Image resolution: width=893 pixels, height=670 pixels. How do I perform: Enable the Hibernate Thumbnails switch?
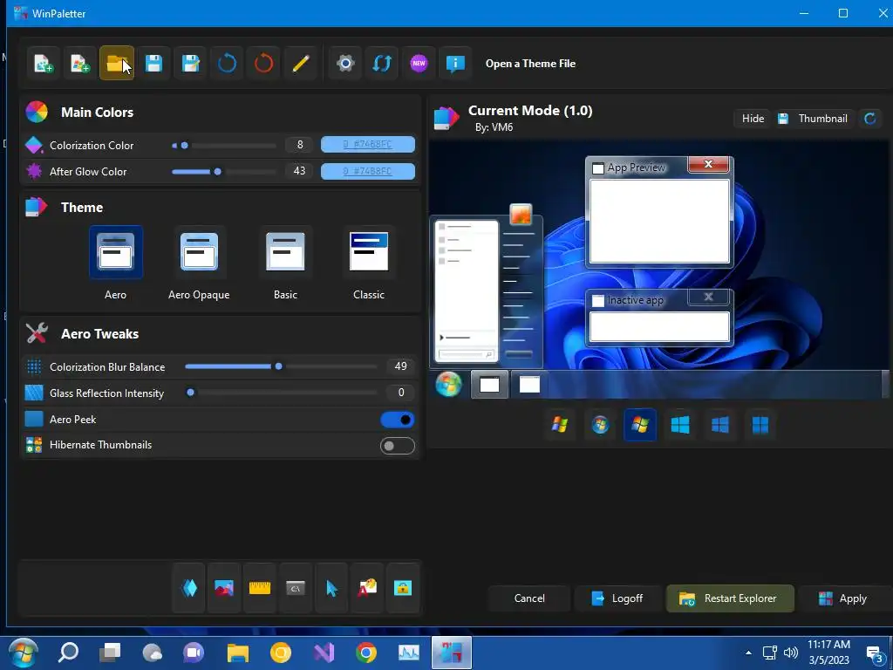tap(397, 446)
